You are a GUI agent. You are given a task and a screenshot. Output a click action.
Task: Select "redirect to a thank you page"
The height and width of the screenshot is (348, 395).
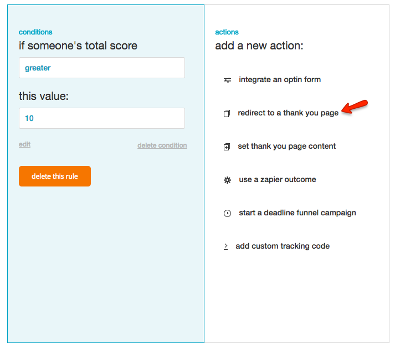click(288, 113)
